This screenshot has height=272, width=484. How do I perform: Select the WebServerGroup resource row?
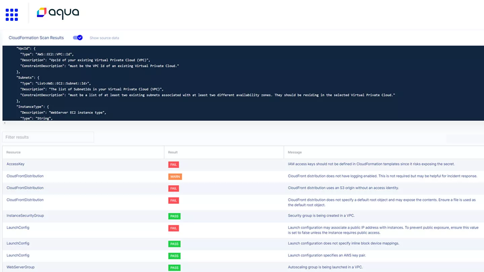[243, 267]
